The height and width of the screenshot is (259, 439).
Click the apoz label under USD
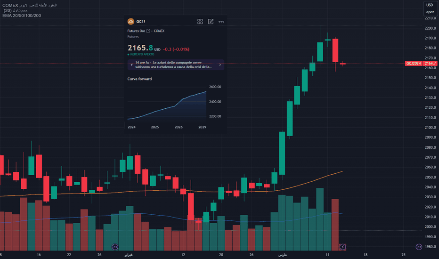pyautogui.click(x=431, y=12)
